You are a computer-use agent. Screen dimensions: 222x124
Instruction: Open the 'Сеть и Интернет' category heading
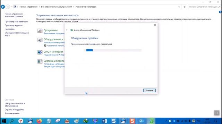click(53, 52)
